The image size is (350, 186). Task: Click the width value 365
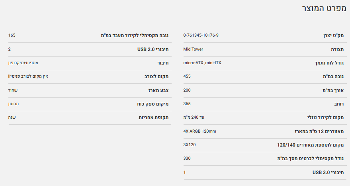click(187, 104)
